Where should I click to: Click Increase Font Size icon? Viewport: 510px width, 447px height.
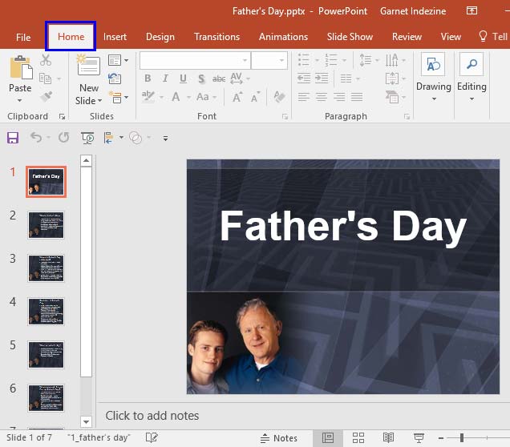(237, 97)
